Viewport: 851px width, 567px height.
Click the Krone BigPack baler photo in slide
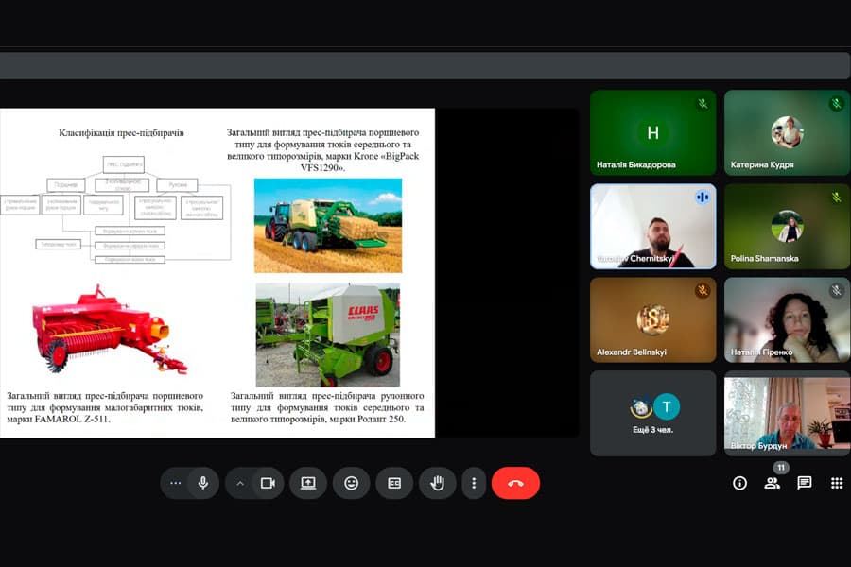tap(328, 225)
